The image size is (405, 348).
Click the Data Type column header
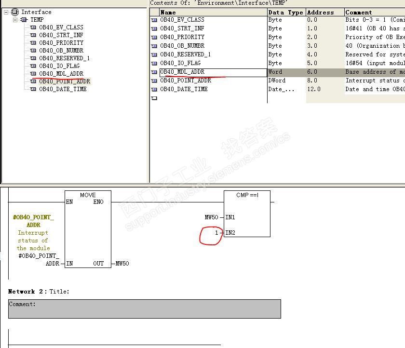[x=286, y=13]
